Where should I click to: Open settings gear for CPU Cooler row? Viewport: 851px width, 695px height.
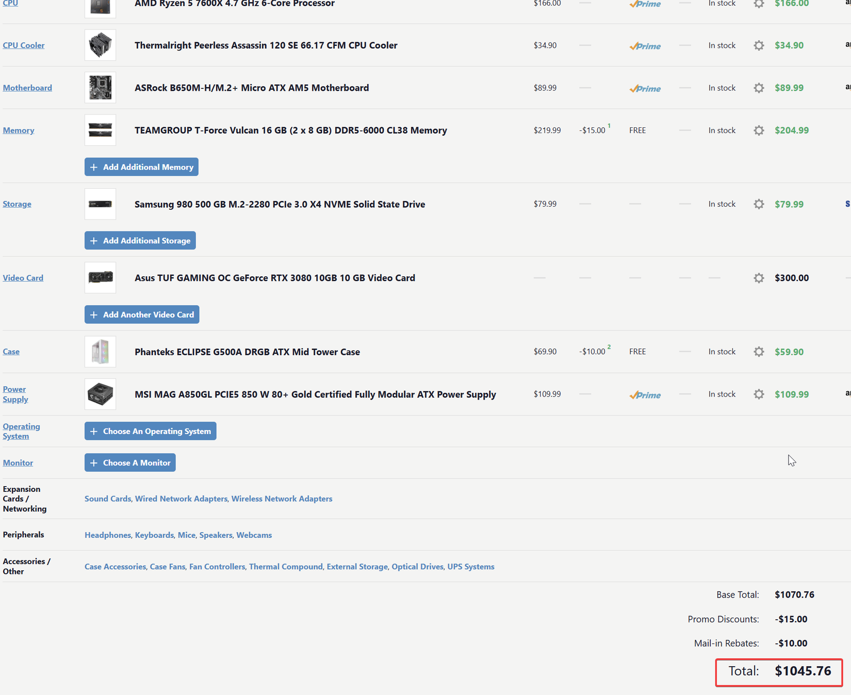coord(759,45)
